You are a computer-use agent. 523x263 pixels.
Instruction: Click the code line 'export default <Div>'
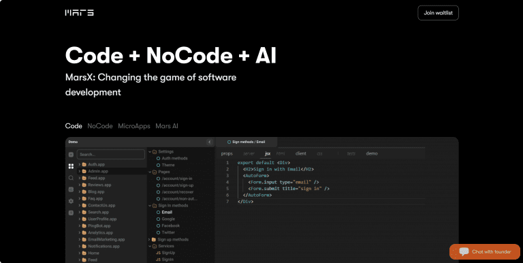click(264, 163)
